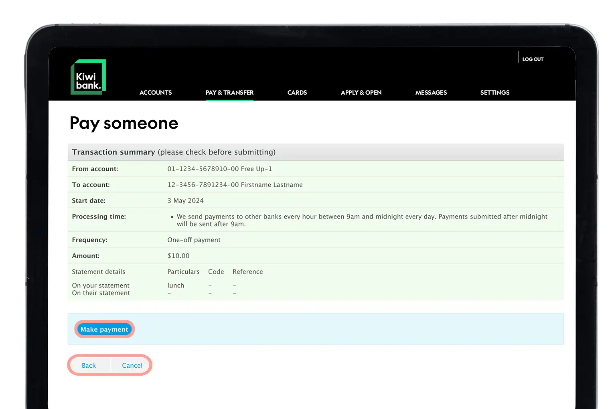Go to the Cards section

click(297, 93)
